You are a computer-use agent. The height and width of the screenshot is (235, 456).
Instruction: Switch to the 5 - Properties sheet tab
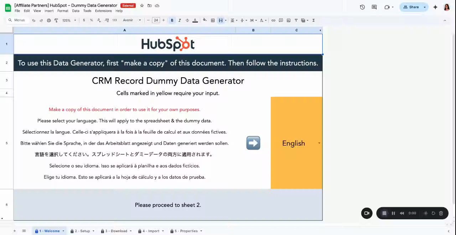coord(186,231)
